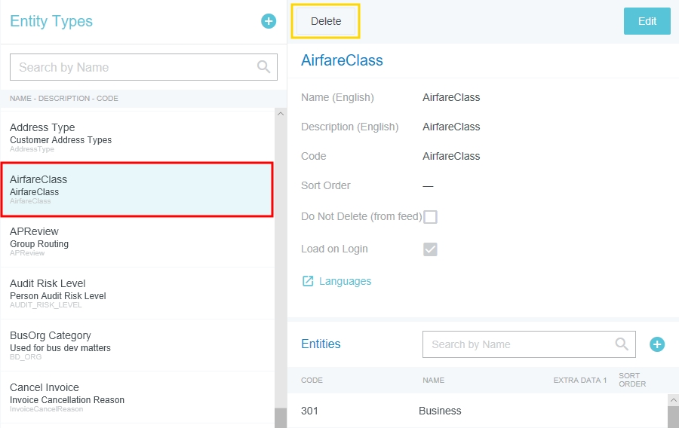Click magnifier icon in Entity Types search

click(263, 67)
